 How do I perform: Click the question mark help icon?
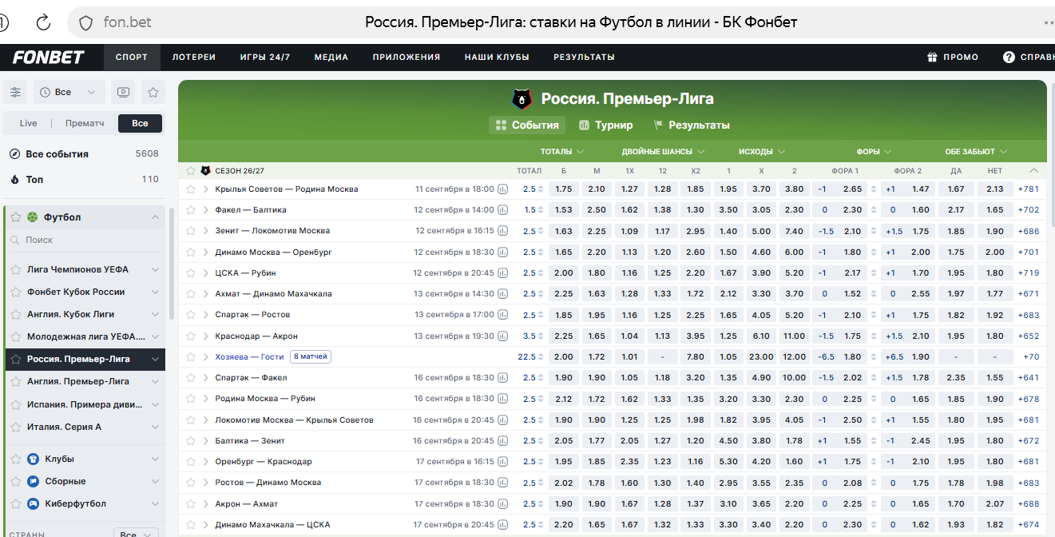coord(1009,57)
